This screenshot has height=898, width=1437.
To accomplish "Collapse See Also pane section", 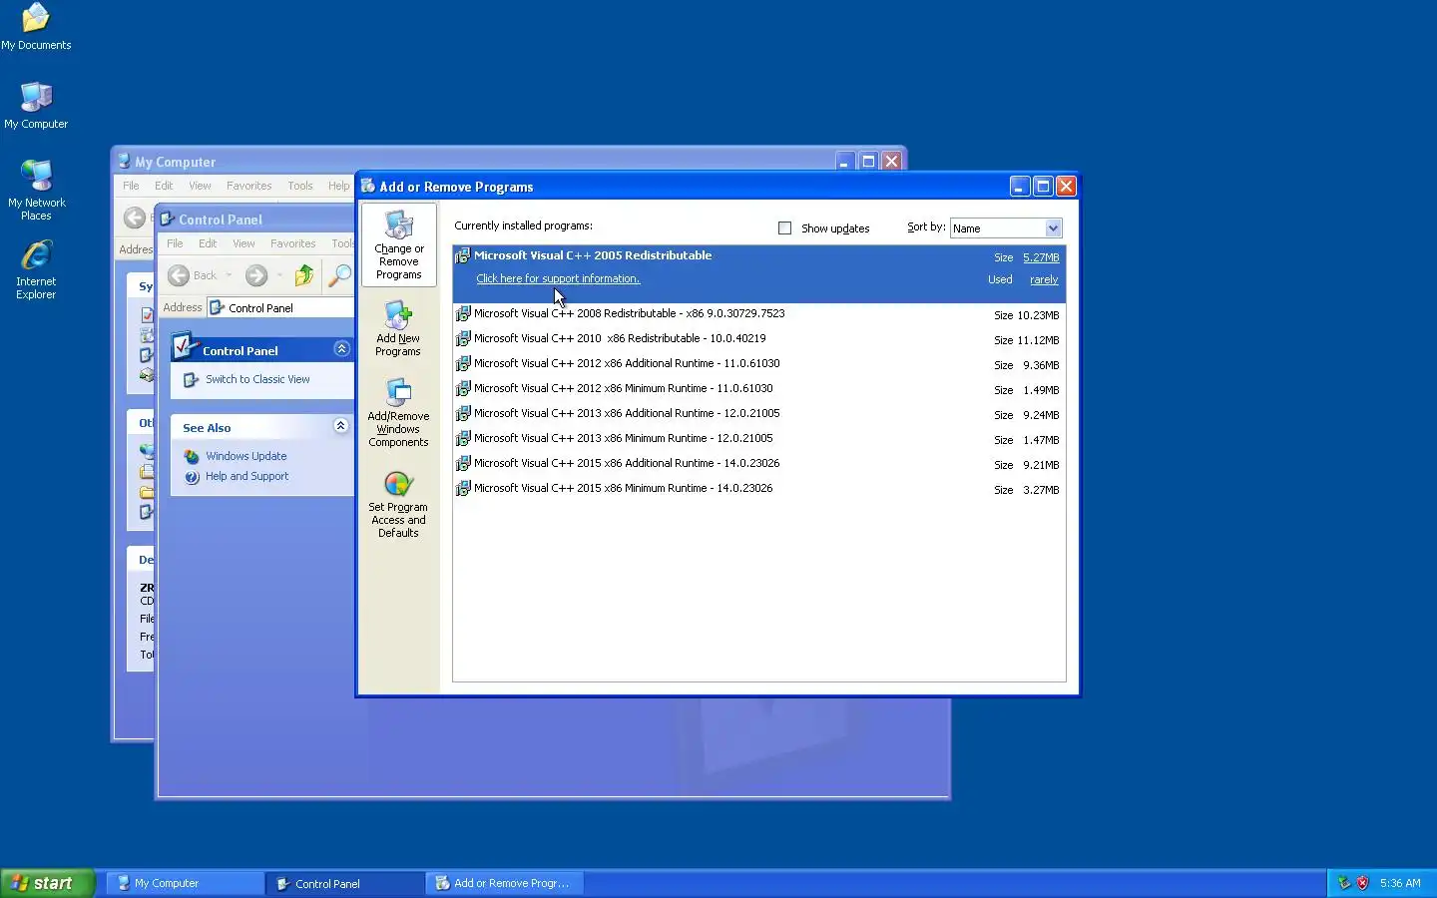I will coord(340,425).
